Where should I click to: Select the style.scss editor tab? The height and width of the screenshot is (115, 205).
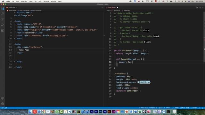click(x=112, y=8)
